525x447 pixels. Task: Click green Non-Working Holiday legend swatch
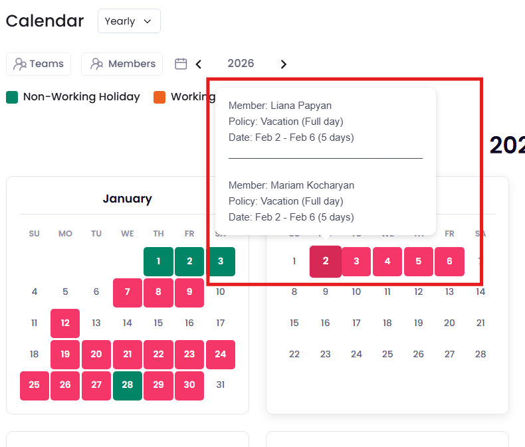[x=12, y=97]
